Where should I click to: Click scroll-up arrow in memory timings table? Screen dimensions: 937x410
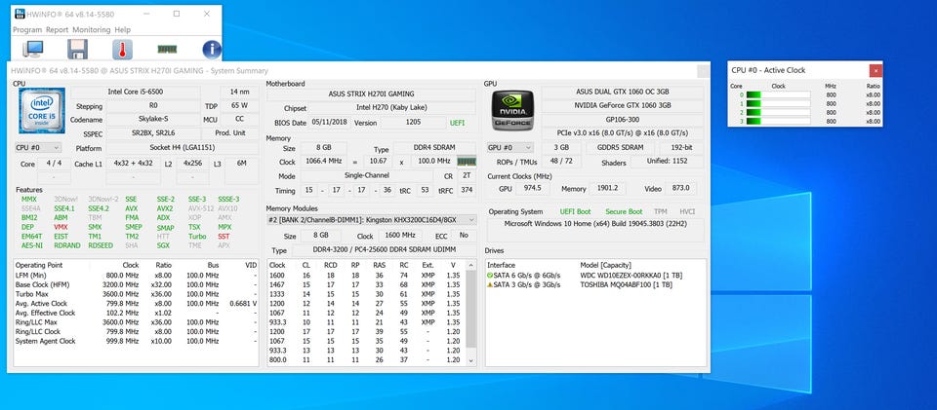tap(471, 265)
